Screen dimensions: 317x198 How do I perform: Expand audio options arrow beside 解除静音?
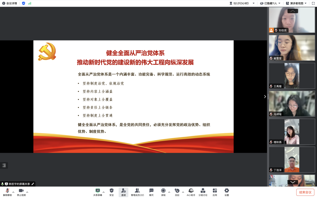[13, 192]
